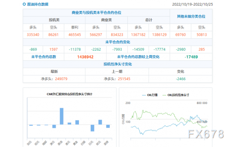The width and height of the screenshot is (235, 147).
Task: Click the weekly change value -17489
Action: (x=191, y=57)
